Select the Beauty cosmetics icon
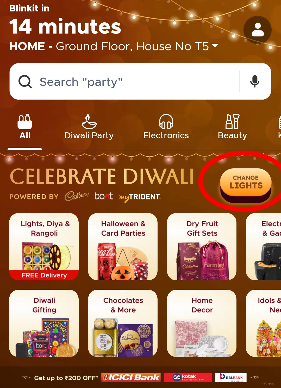281x388 pixels. click(x=232, y=121)
